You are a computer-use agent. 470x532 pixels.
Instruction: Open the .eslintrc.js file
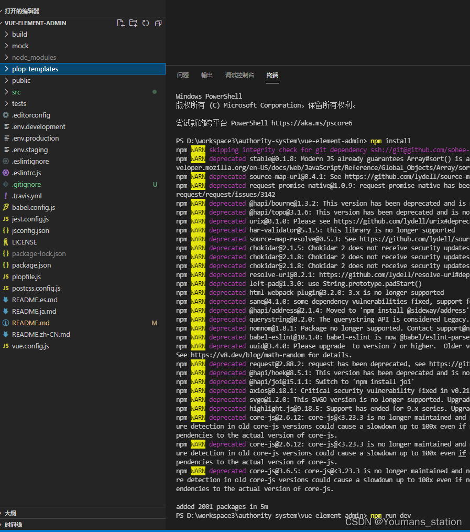26,173
